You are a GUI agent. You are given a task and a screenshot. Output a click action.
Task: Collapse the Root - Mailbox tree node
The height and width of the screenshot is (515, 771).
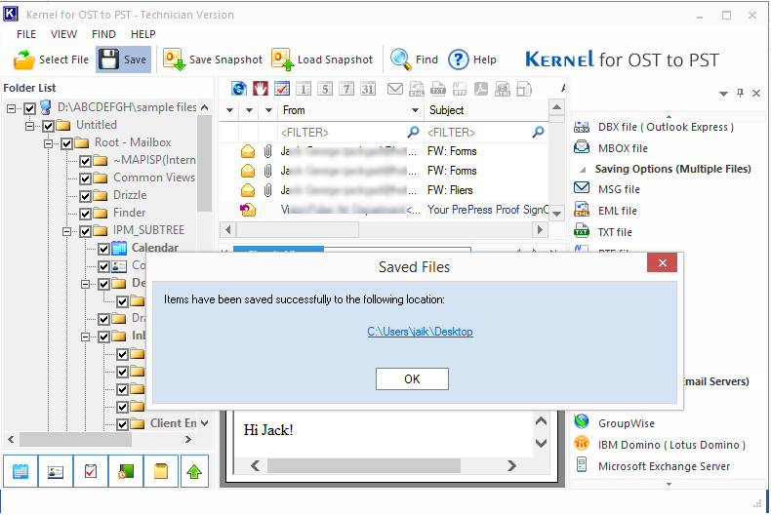[48, 143]
